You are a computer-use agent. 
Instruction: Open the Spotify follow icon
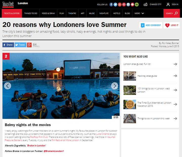tap(137, 5)
